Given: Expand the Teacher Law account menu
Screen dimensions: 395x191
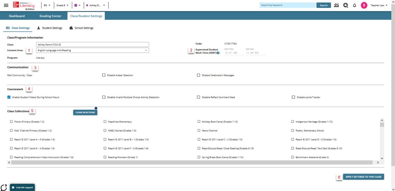Looking at the screenshot, I should tap(379, 5).
